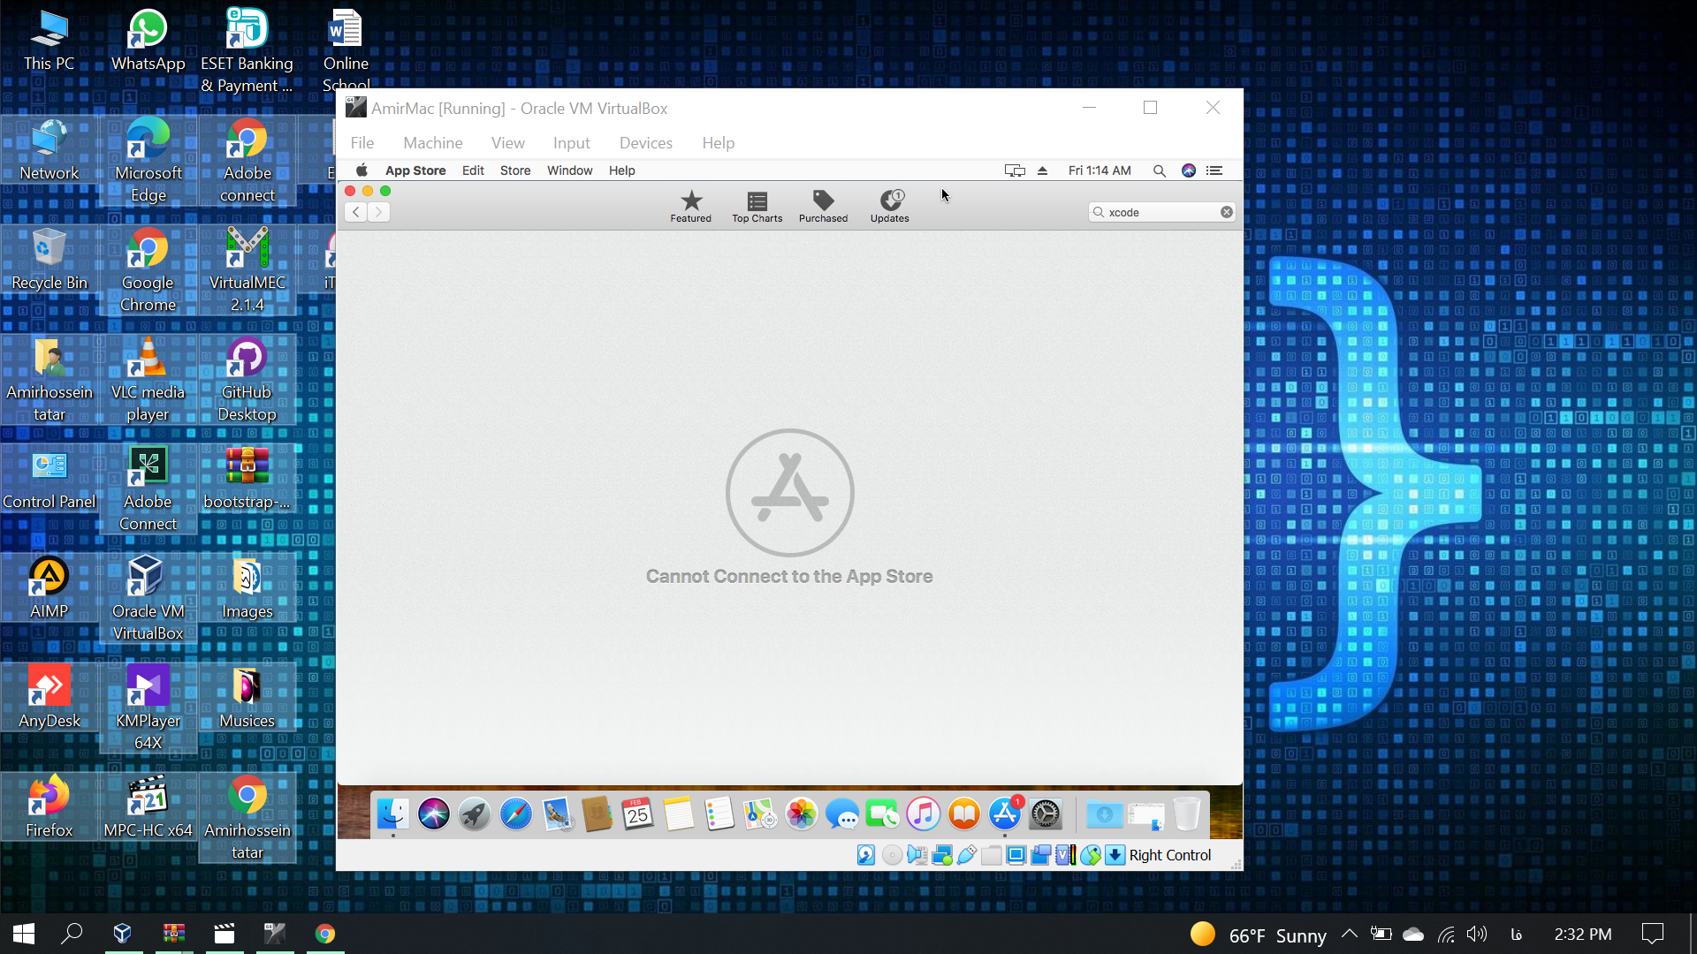
Task: Open the Top Charts toolbar item
Action: (757, 207)
